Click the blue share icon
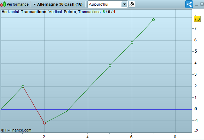Viewport: 204px width, 140px height. (189, 4)
